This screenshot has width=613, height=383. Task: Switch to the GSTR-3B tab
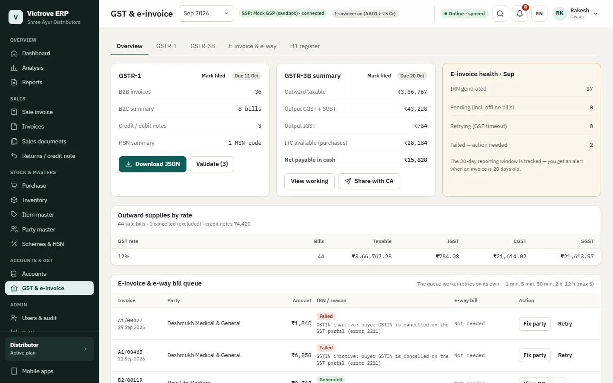pos(203,46)
